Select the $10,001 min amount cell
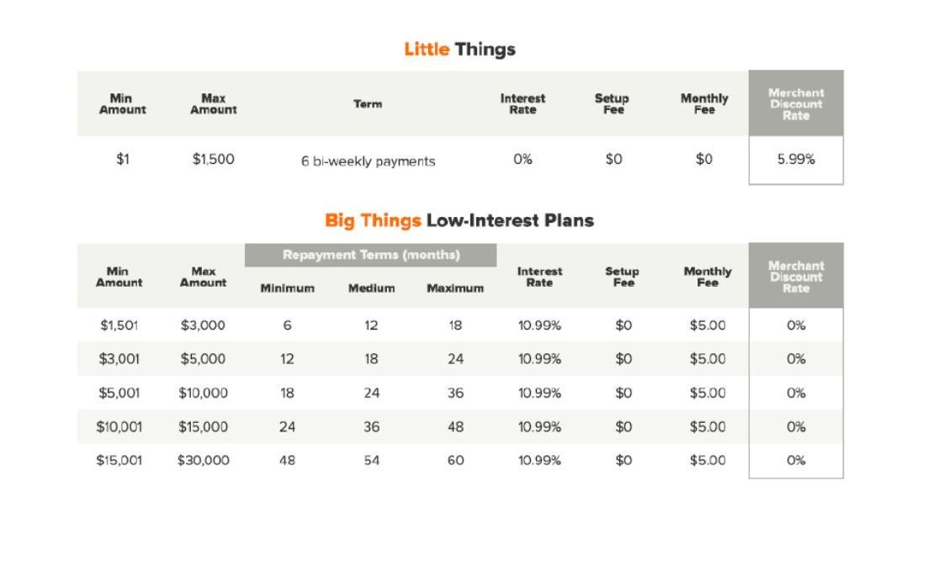This screenshot has height=566, width=934. click(x=119, y=426)
